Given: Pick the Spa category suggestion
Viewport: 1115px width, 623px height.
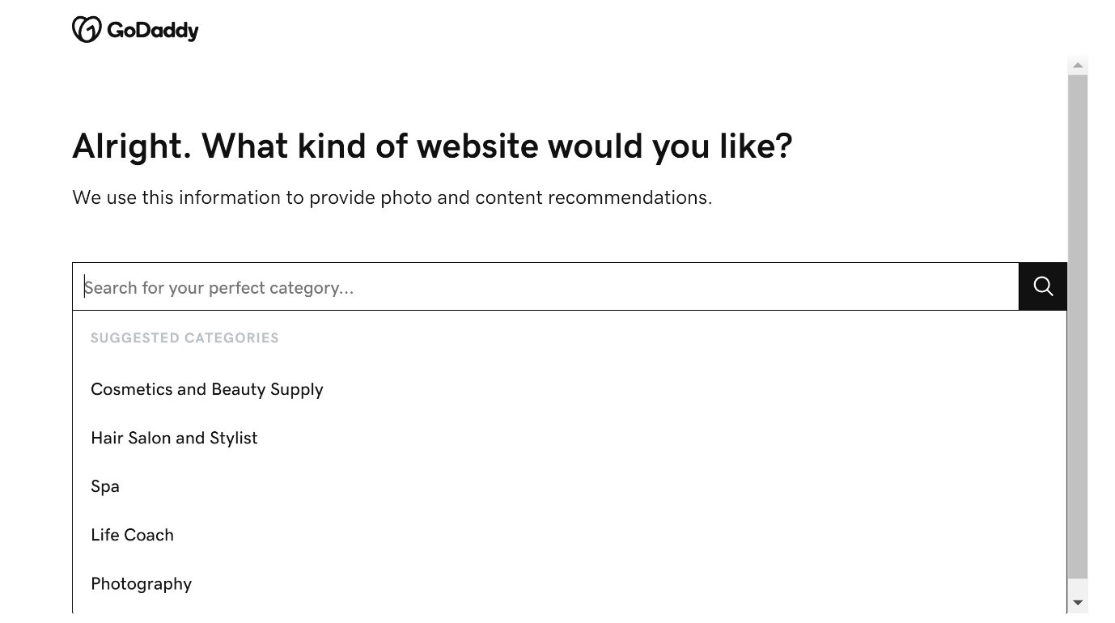Looking at the screenshot, I should pyautogui.click(x=105, y=486).
